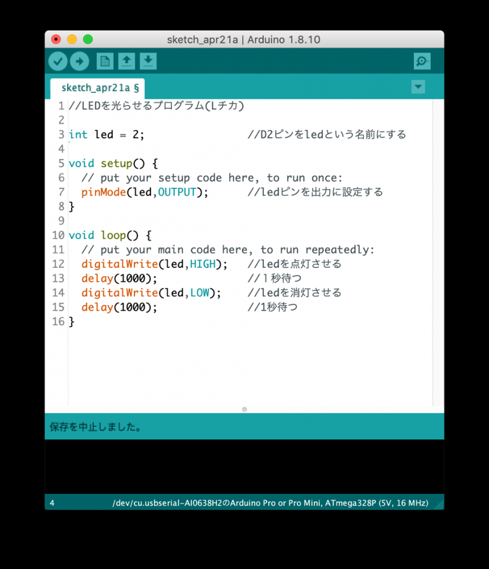Click 'digitalWrite' on line 14
The height and width of the screenshot is (569, 489).
119,292
